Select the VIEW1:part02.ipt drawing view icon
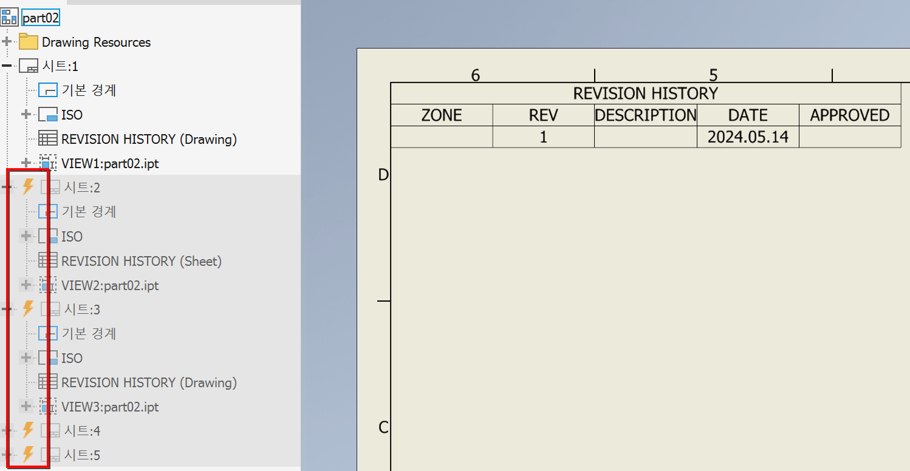 click(48, 163)
